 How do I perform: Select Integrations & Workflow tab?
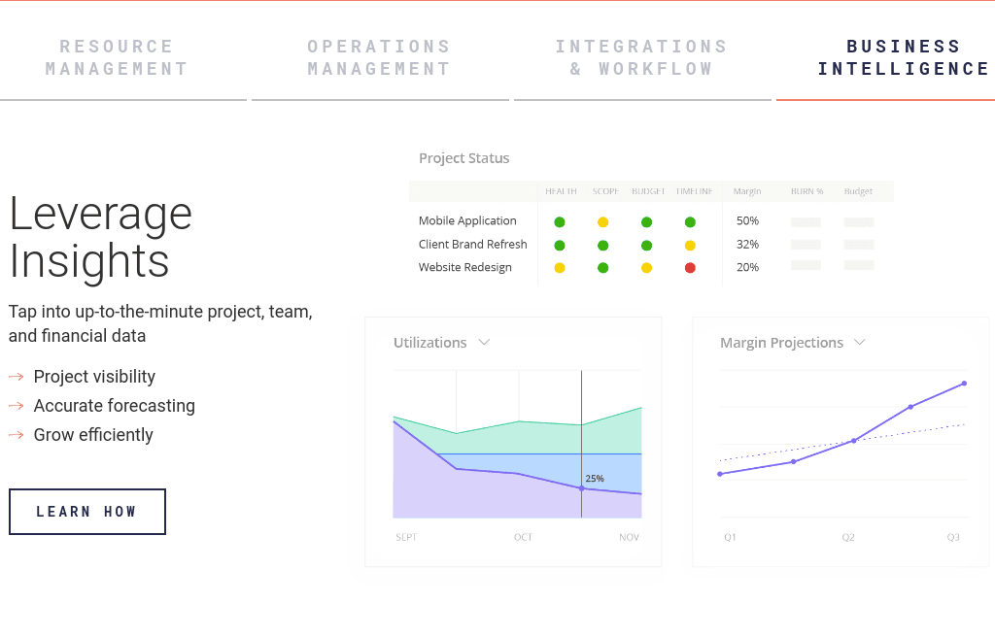click(x=641, y=57)
